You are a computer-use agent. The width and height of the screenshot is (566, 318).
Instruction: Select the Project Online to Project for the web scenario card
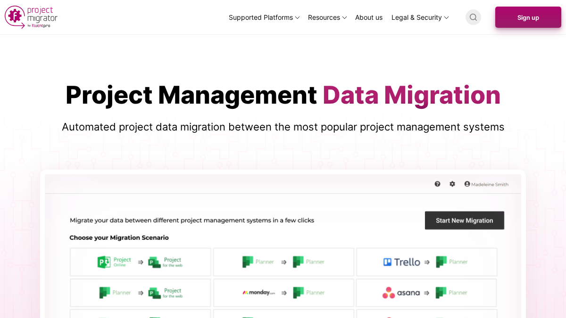[x=141, y=262]
